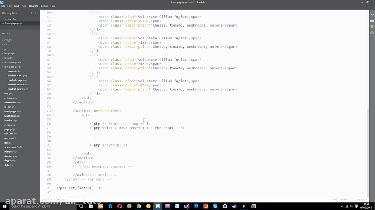The image size is (375, 210).
Task: Open the Extension Manager brick icon
Action: point(372,21)
